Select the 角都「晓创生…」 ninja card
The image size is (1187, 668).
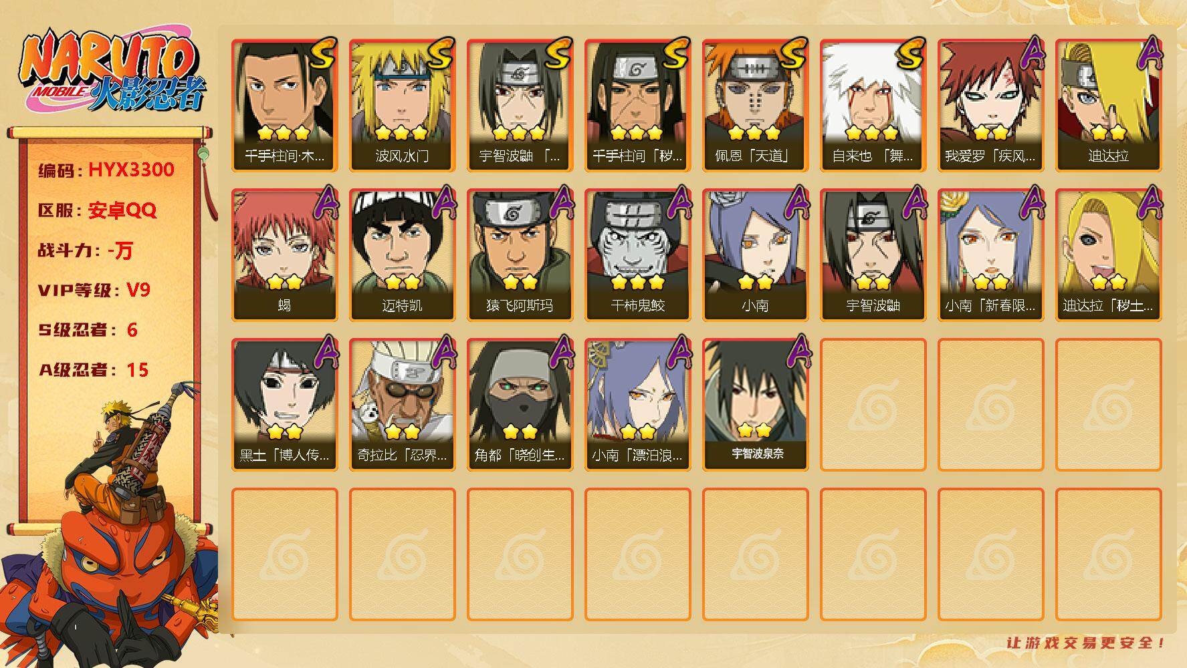tap(520, 405)
